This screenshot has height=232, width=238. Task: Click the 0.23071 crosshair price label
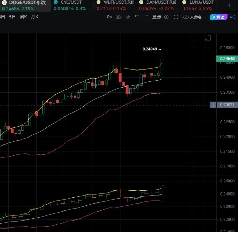coord(227,105)
